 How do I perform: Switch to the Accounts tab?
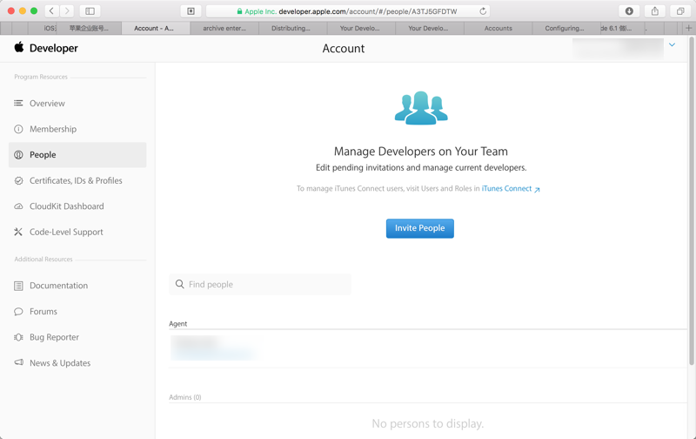498,28
